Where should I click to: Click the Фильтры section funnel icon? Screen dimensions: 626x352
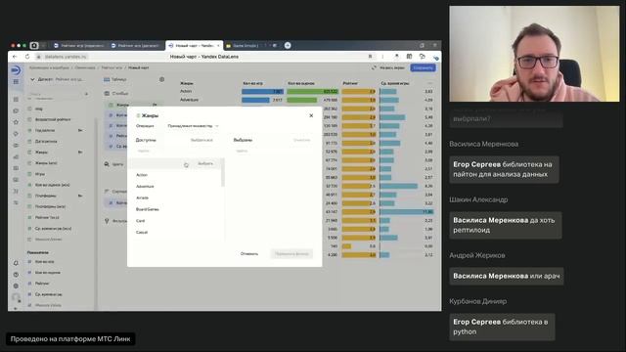coord(107,221)
